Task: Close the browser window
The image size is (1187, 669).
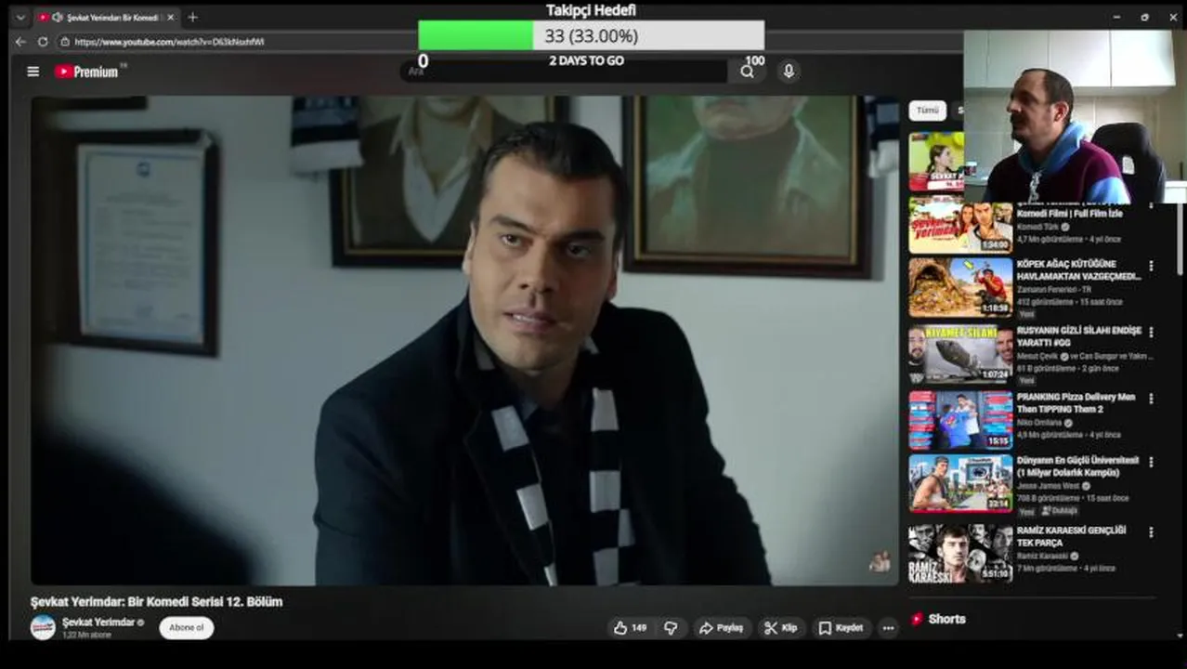Action: click(1171, 17)
